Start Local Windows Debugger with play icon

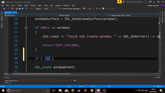pos(61,9)
